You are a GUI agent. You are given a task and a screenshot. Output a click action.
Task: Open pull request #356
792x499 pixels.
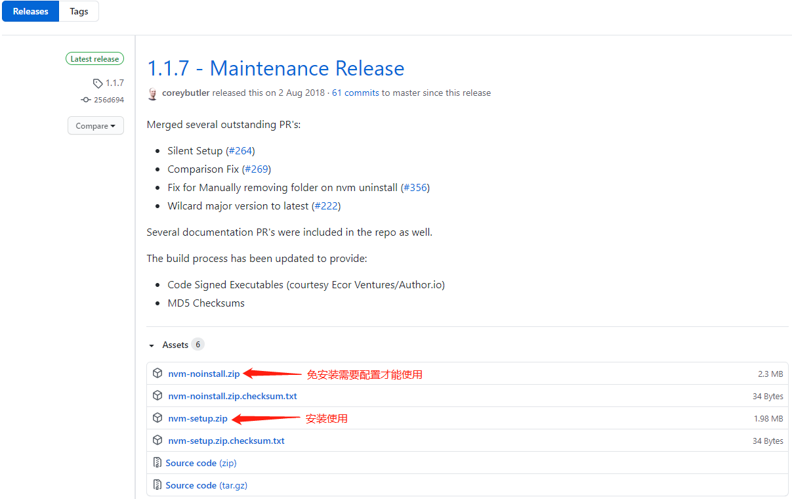pos(415,188)
